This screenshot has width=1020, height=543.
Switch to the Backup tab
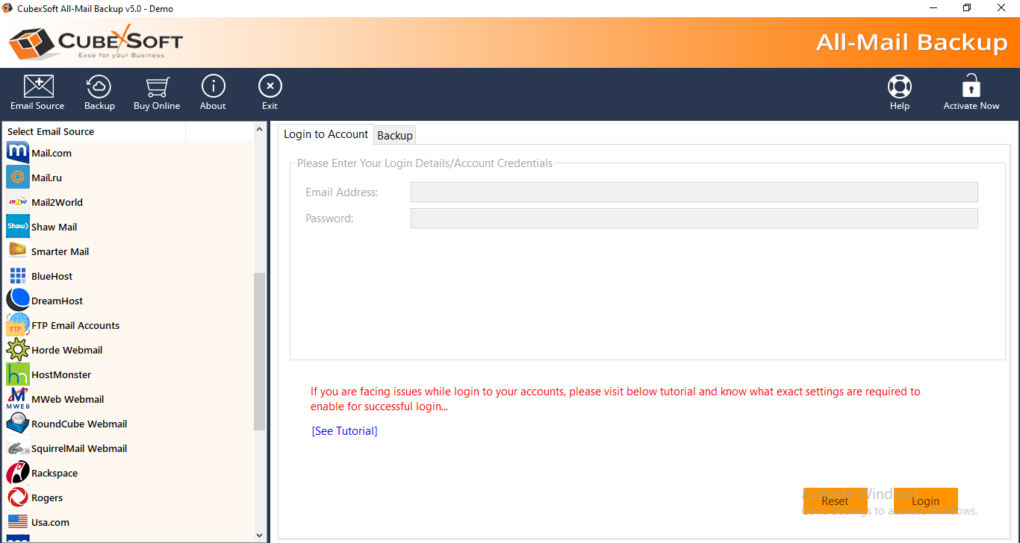[395, 135]
